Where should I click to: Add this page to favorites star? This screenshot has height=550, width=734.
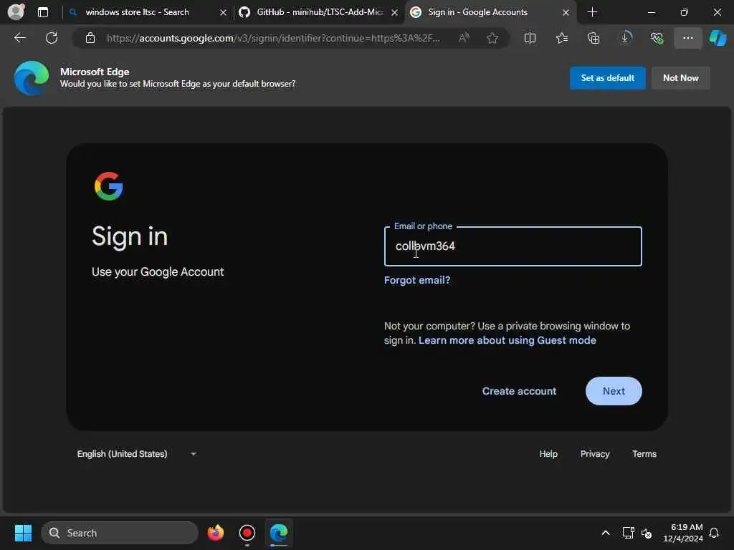492,38
